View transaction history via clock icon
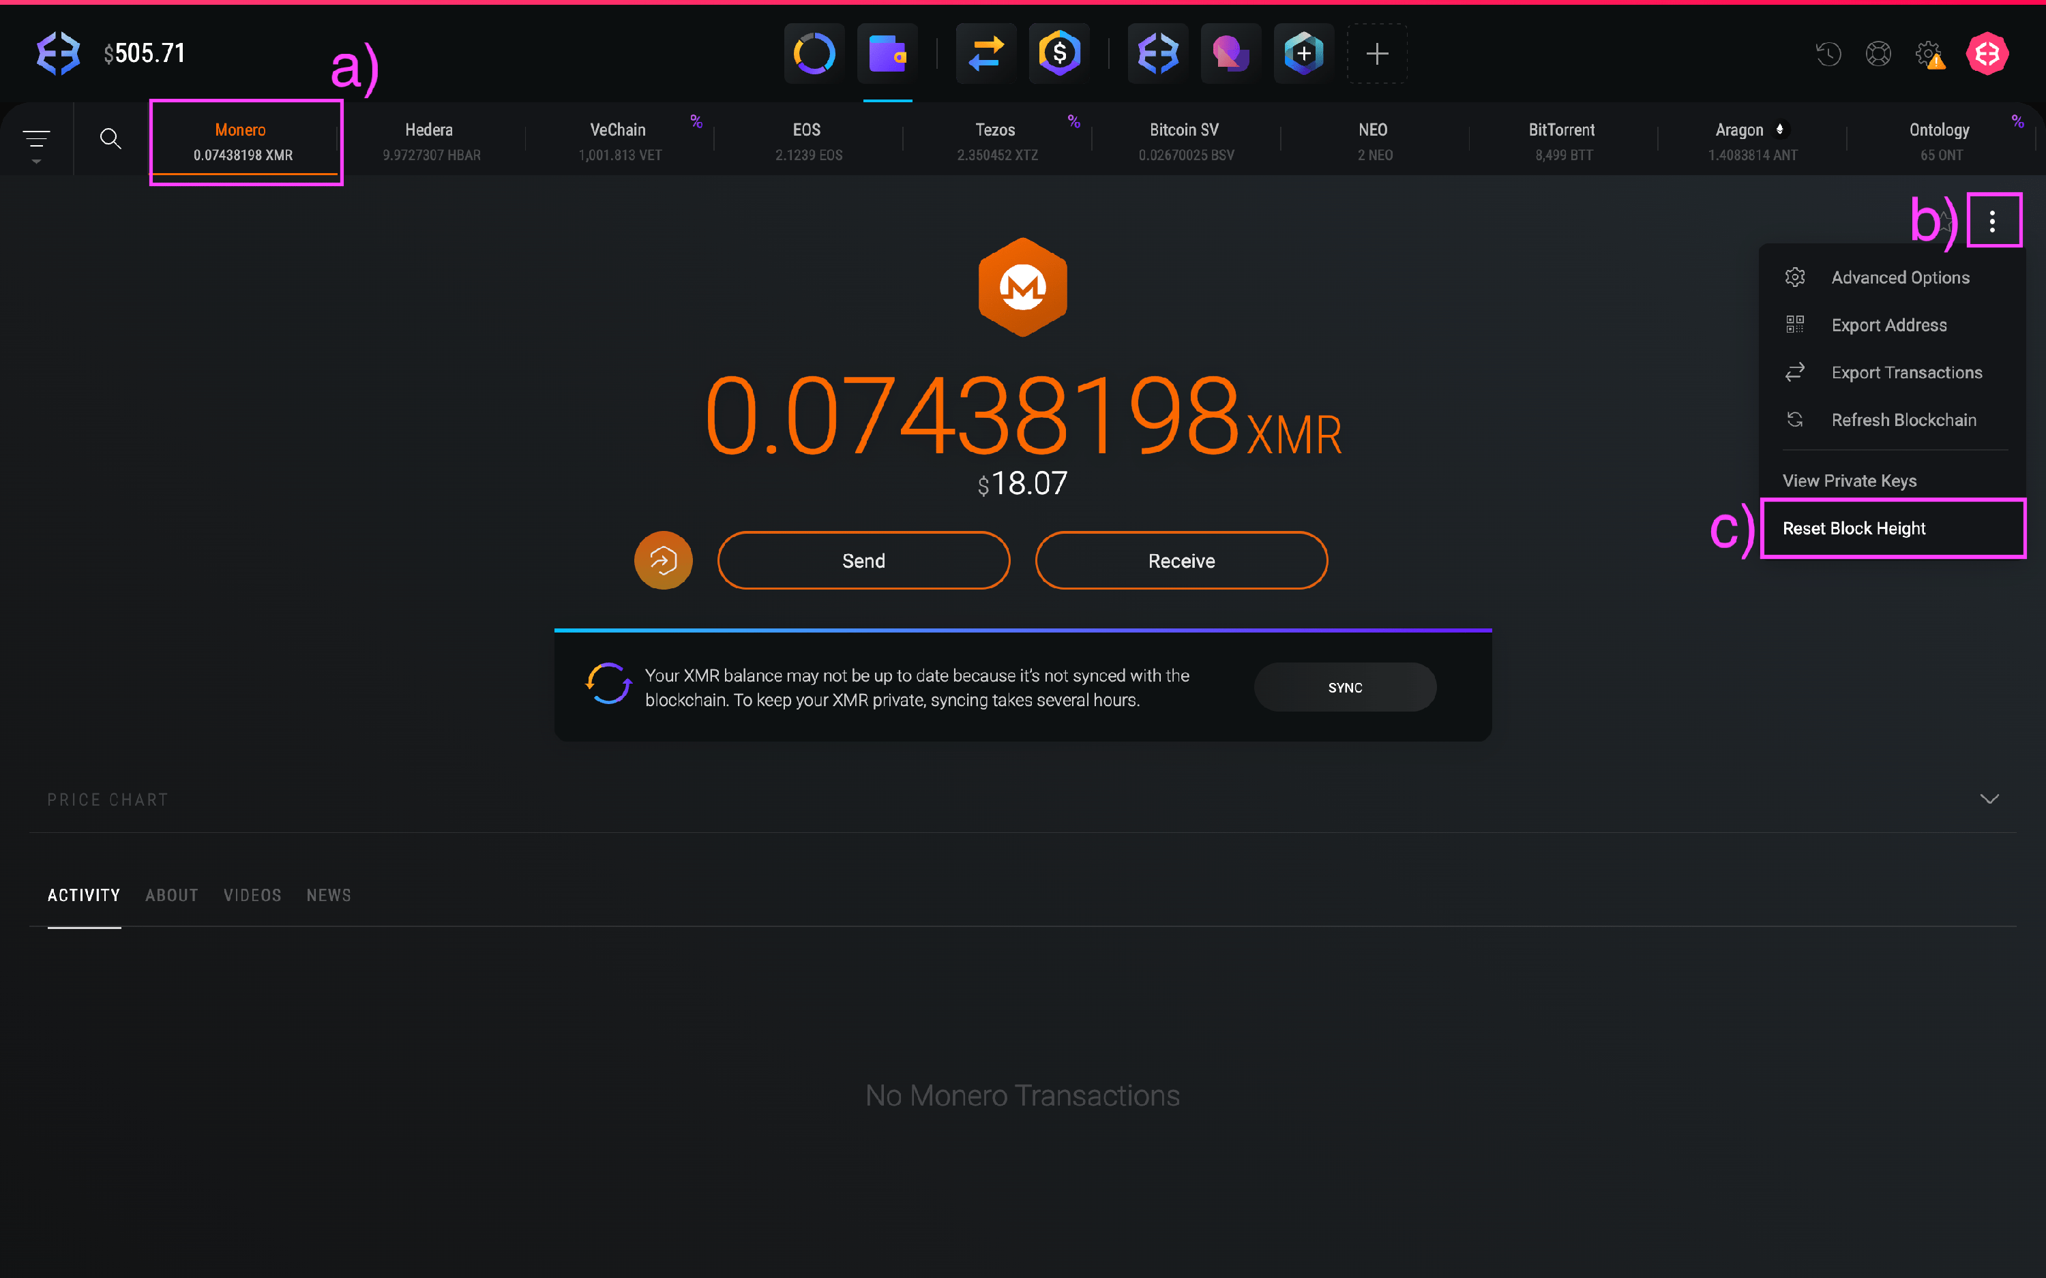The image size is (2046, 1278). [1828, 53]
